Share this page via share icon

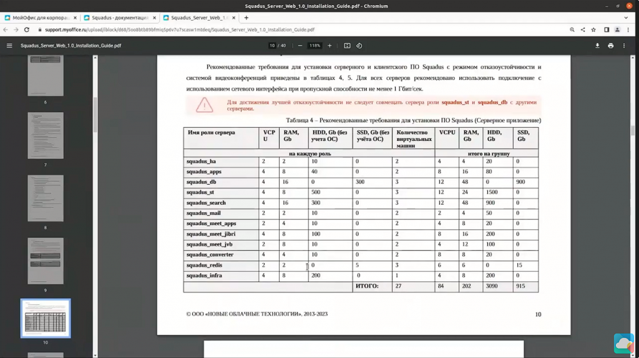(x=583, y=30)
